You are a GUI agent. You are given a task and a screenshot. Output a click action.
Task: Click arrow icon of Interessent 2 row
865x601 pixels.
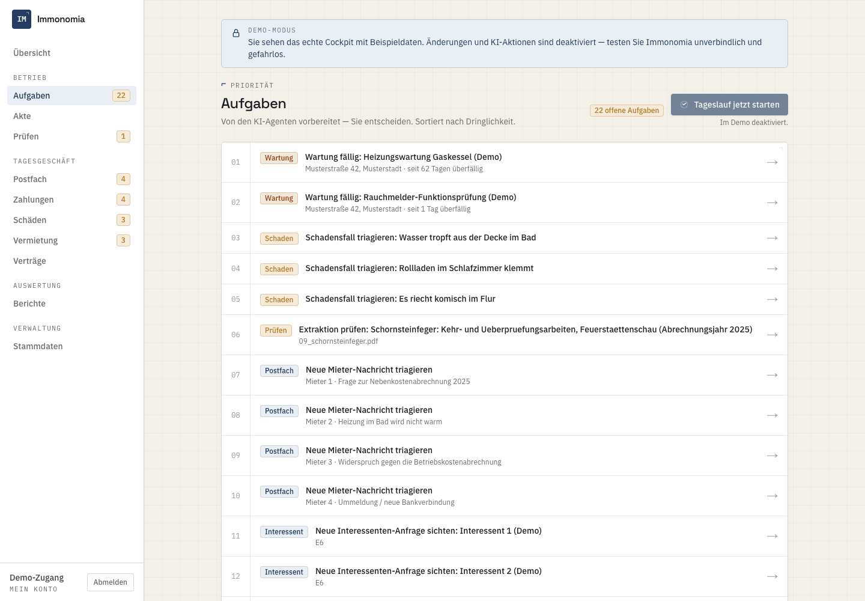(772, 576)
